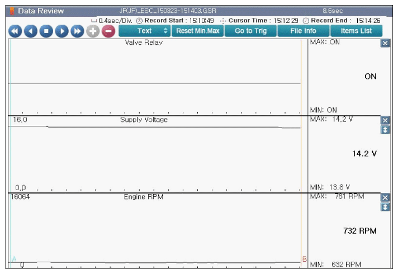Click the Supply Voltage graph title

click(144, 120)
